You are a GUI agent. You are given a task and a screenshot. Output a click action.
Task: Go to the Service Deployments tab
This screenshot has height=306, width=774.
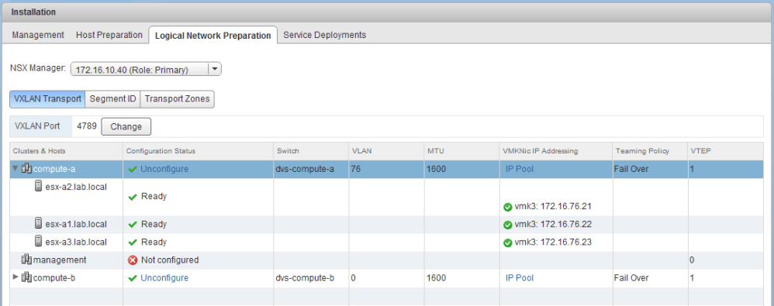pos(325,35)
